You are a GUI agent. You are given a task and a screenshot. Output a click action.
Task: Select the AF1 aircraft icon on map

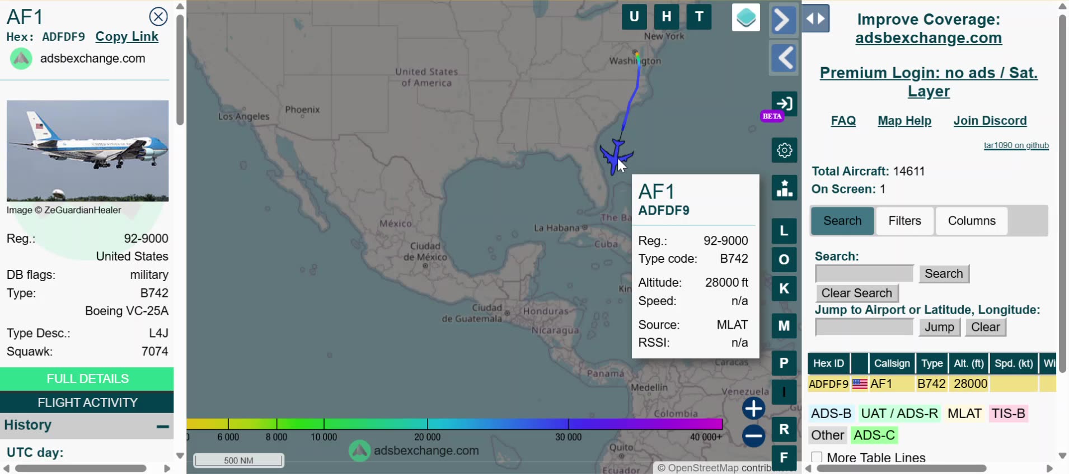point(616,157)
